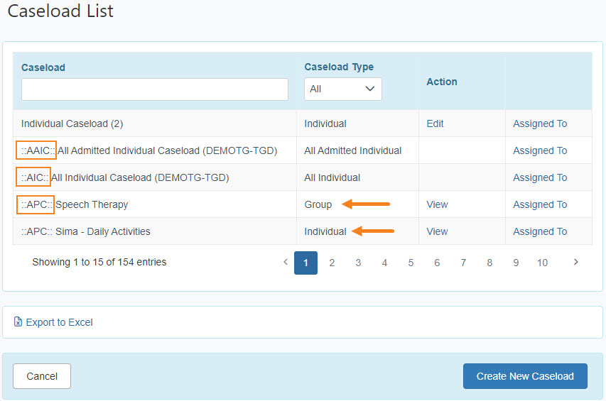606x401 pixels.
Task: Go to pagination page 4
Action: click(x=384, y=263)
